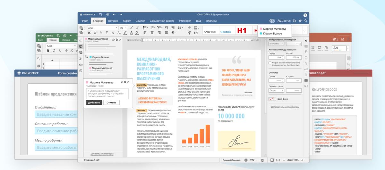Apply bold formatting (Ж)

point(89,33)
